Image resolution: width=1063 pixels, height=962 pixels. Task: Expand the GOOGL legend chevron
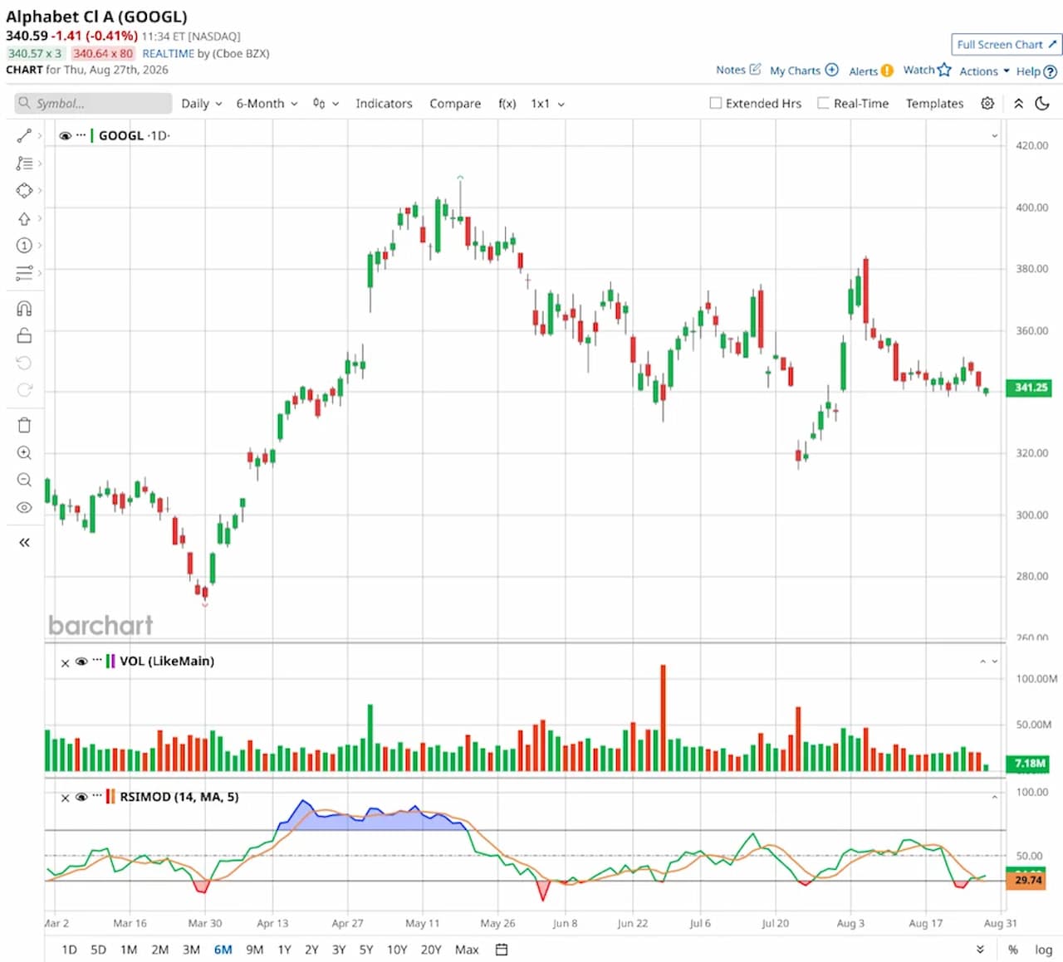pos(994,135)
